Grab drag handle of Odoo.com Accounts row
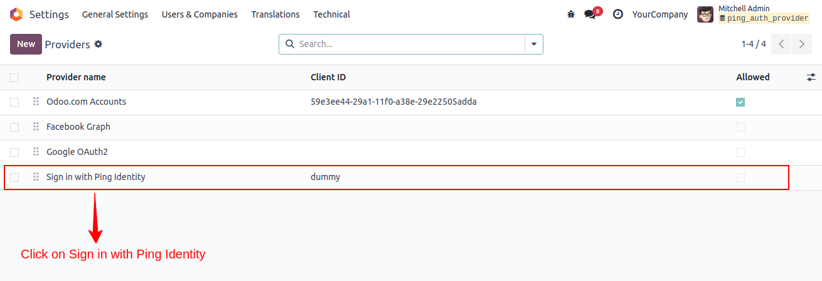 tap(36, 102)
